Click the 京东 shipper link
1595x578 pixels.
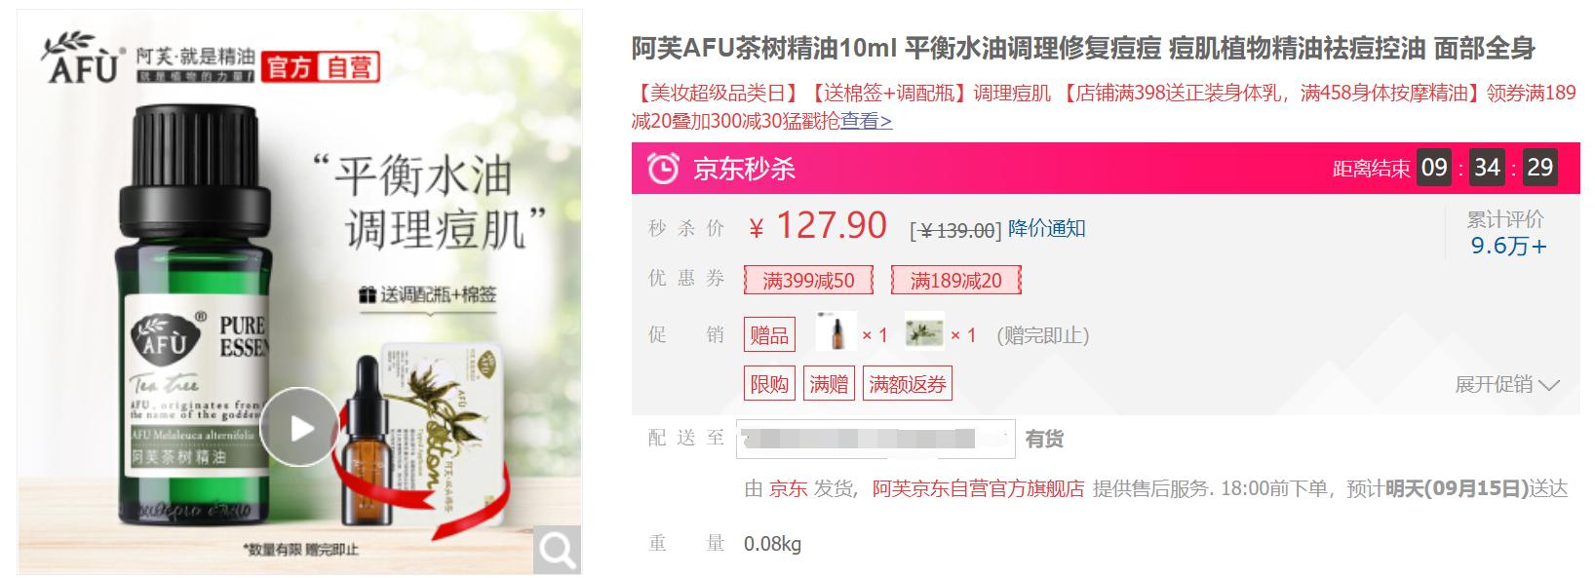click(x=788, y=488)
